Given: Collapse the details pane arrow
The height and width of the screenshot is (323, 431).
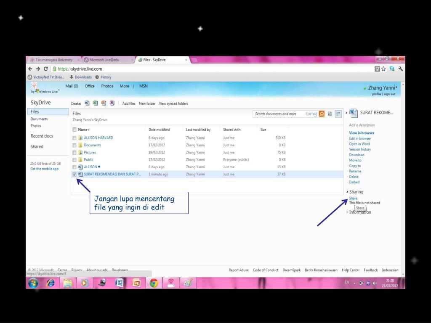Looking at the screenshot, I should point(346,113).
